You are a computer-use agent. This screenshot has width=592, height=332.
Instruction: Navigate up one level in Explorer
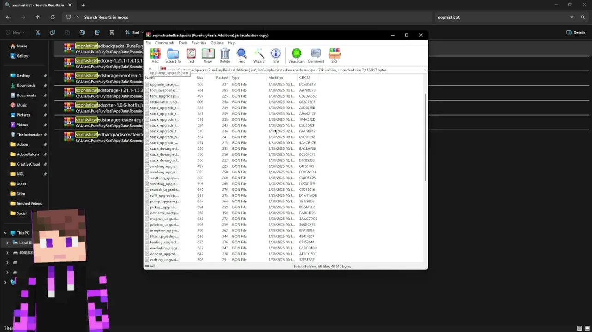pyautogui.click(x=38, y=17)
